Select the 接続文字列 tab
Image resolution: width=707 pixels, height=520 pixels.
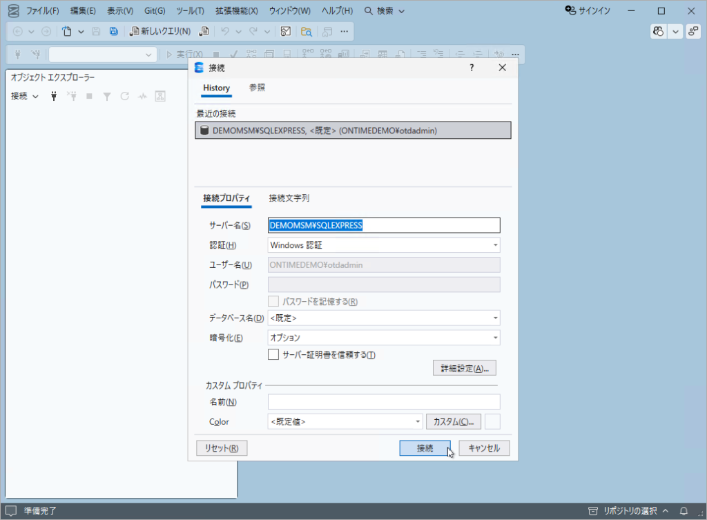pyautogui.click(x=289, y=198)
